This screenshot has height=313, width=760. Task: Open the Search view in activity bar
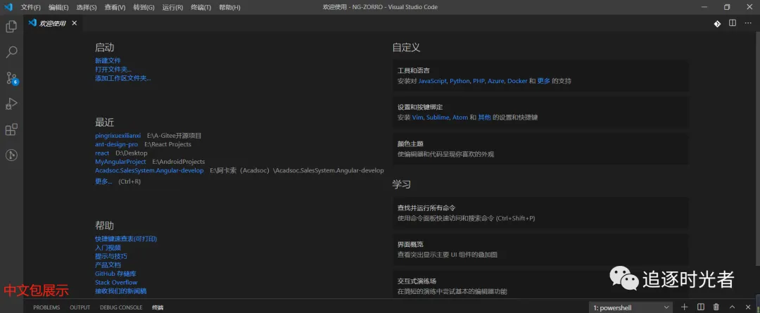[x=11, y=52]
